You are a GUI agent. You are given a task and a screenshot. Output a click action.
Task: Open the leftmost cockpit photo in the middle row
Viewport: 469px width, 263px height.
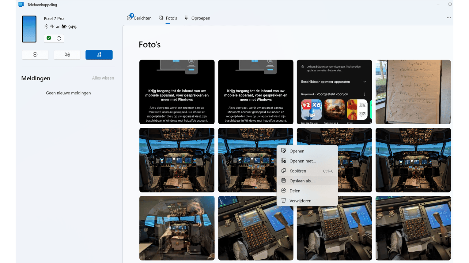point(177,160)
